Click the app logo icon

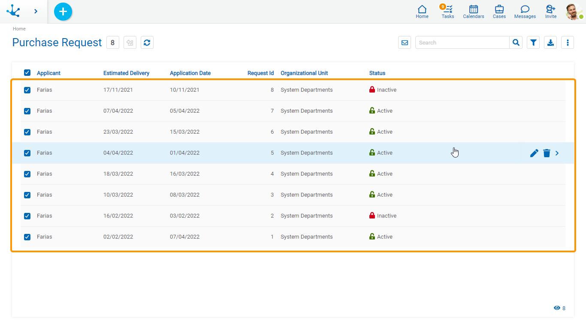click(x=13, y=11)
